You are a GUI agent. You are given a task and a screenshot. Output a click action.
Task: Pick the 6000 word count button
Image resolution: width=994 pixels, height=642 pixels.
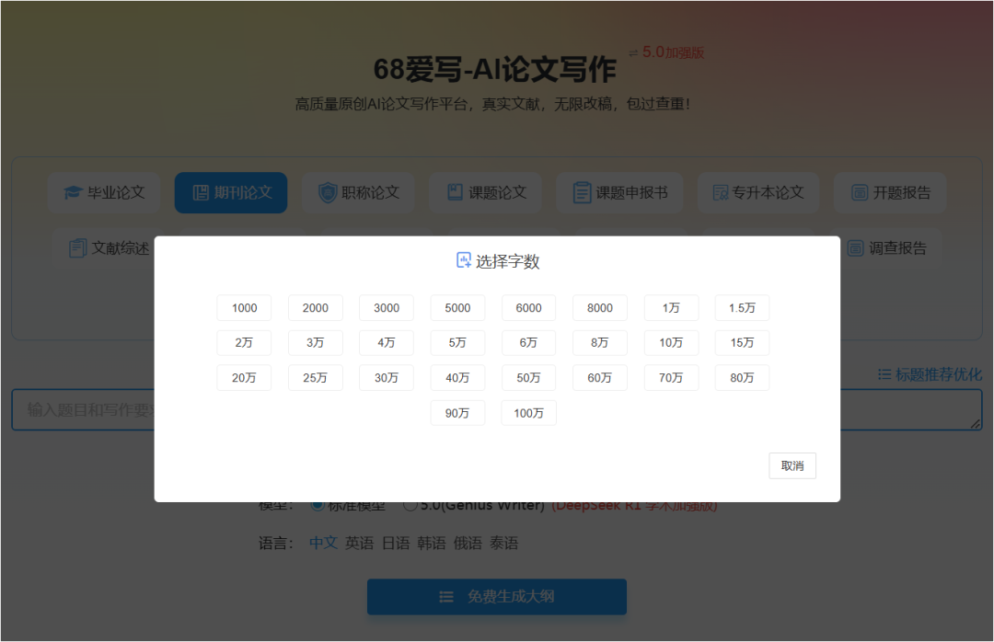click(528, 308)
